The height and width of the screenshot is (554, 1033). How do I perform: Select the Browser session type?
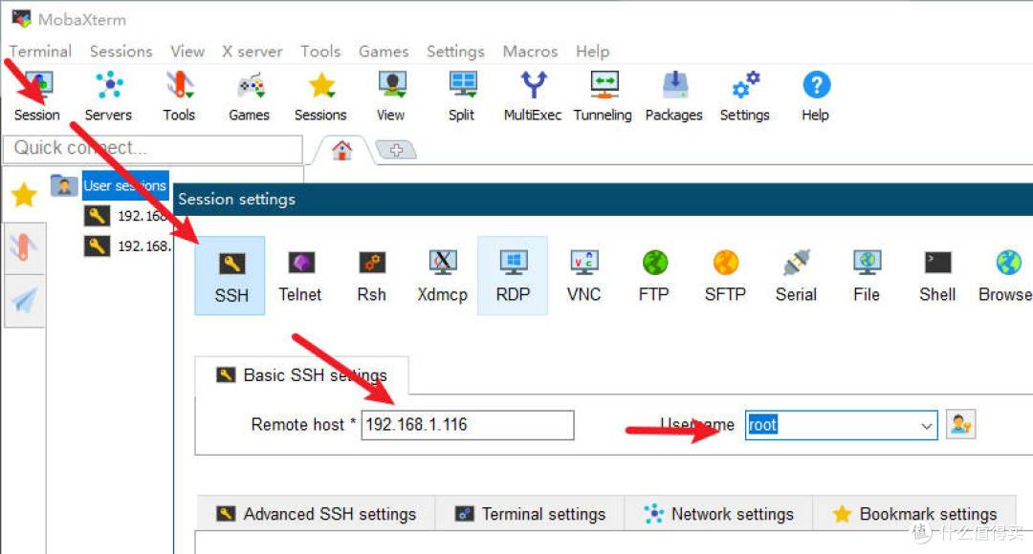coord(1006,276)
